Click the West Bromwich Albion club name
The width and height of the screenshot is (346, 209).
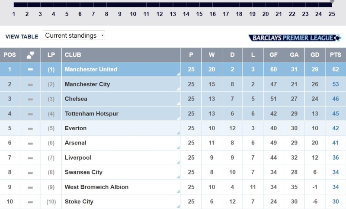tap(96, 187)
